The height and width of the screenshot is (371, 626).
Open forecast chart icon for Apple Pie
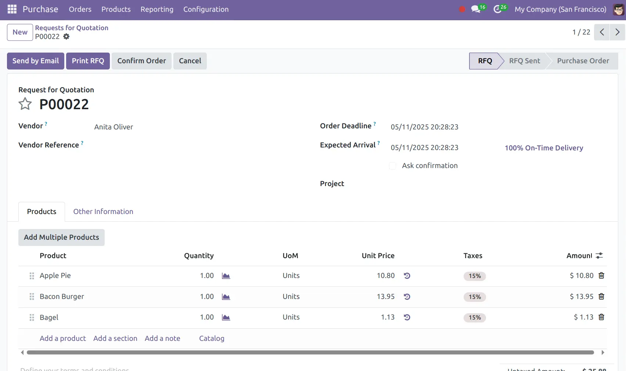coord(226,276)
